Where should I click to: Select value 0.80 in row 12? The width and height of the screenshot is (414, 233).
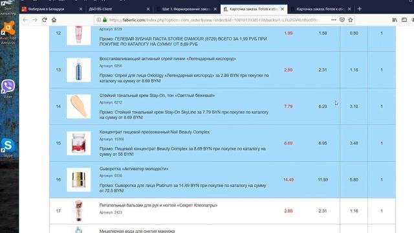[x=354, y=33]
